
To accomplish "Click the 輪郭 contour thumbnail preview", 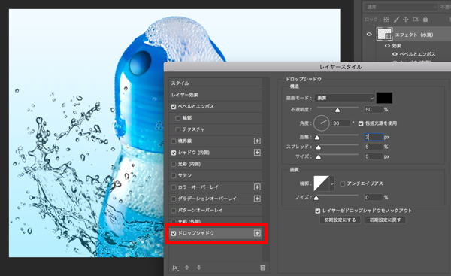I will pos(321,183).
